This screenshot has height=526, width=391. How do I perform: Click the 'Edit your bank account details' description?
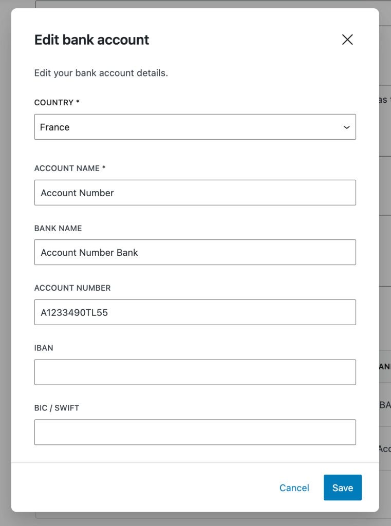coord(101,73)
